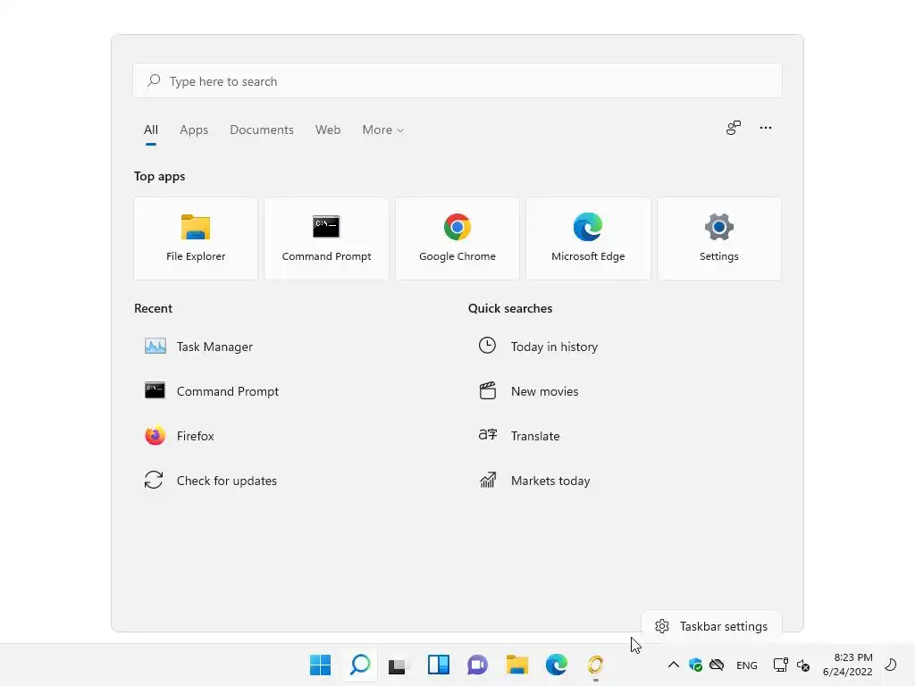The image size is (915, 686).
Task: Switch to the Web tab
Action: click(x=328, y=130)
